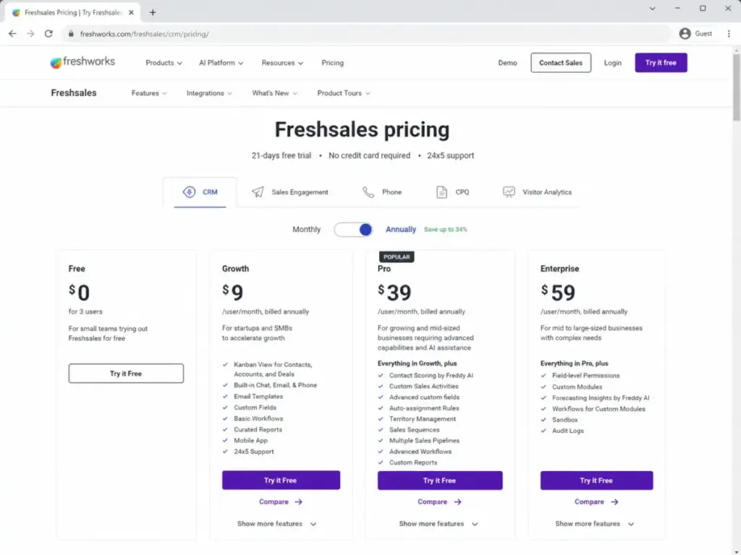This screenshot has width=741, height=555.
Task: Click the Freshsales product name link
Action: tap(74, 93)
